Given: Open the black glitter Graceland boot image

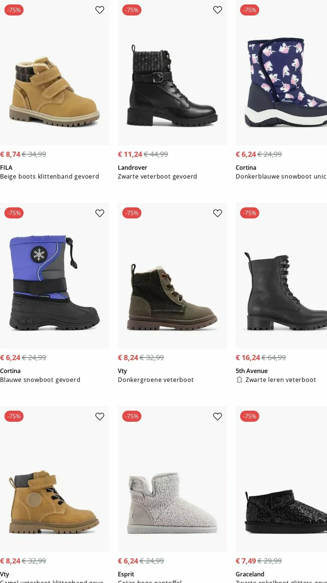Looking at the screenshot, I should [285, 511].
